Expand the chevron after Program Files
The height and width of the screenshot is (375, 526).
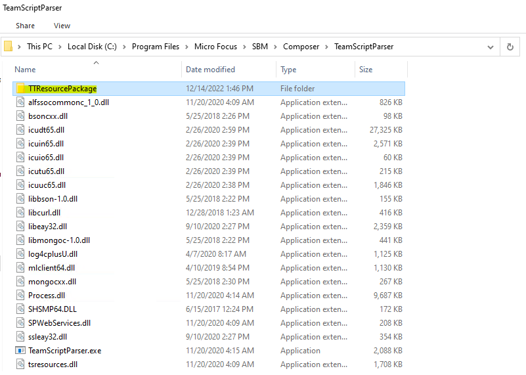click(187, 47)
